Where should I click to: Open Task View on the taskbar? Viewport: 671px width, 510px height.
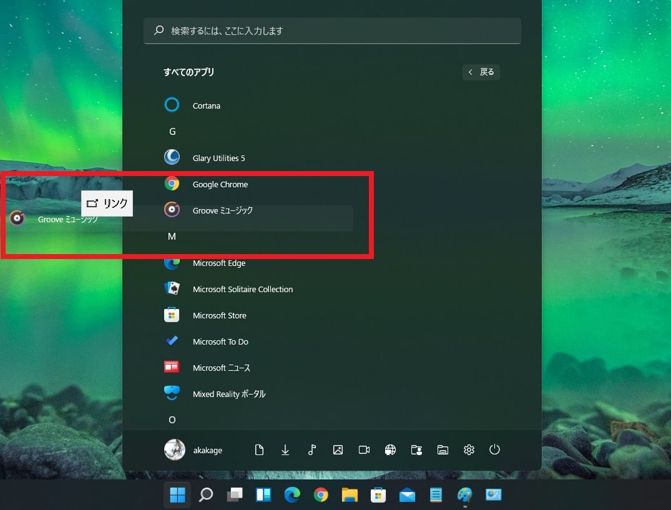[x=235, y=494]
